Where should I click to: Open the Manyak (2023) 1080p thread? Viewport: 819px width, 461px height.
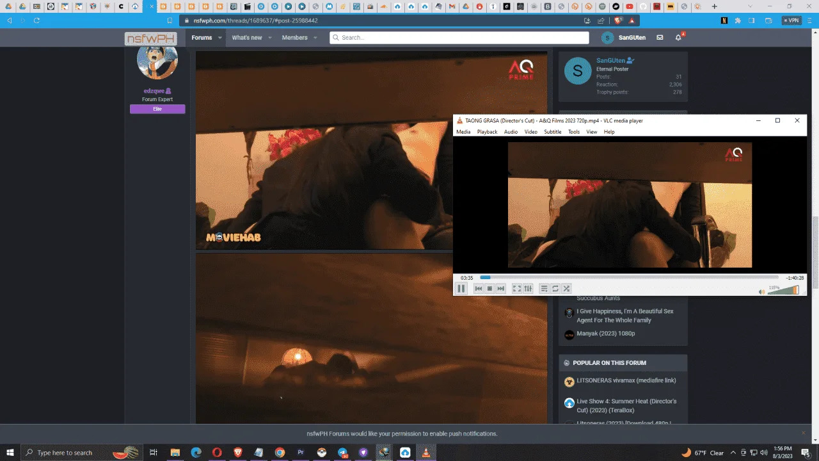coord(605,334)
